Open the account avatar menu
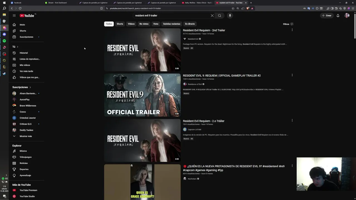The height and width of the screenshot is (200, 356). click(x=347, y=16)
